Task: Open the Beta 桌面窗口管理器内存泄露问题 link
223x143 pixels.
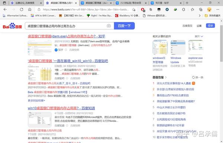Action: pos(58,92)
